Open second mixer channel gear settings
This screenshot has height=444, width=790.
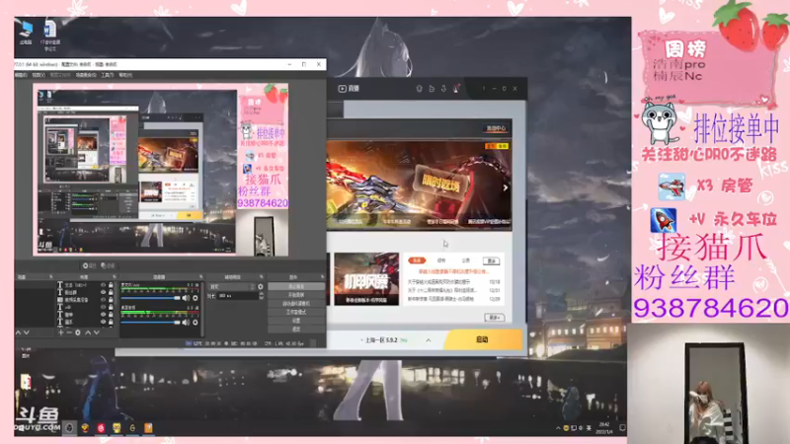(196, 323)
